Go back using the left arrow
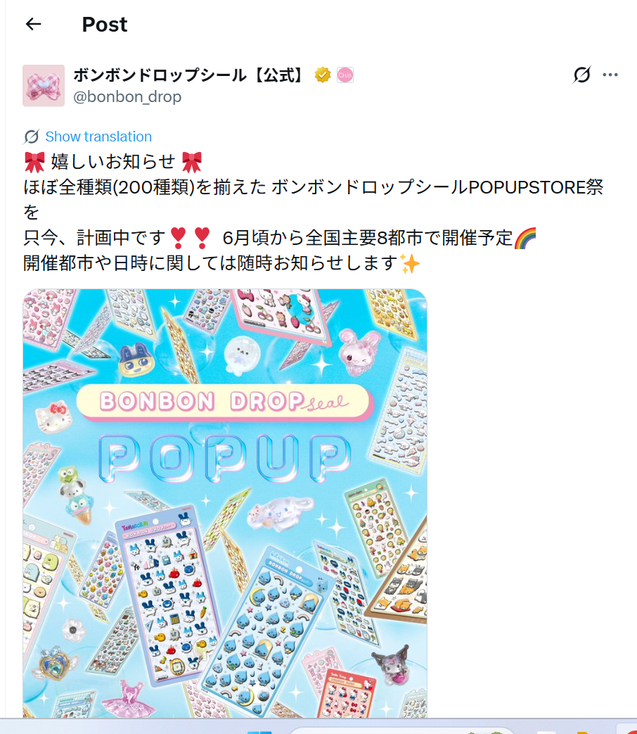The image size is (637, 734). (33, 24)
